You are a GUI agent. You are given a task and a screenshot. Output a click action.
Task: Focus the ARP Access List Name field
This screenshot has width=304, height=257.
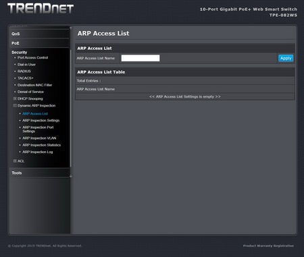pos(141,58)
